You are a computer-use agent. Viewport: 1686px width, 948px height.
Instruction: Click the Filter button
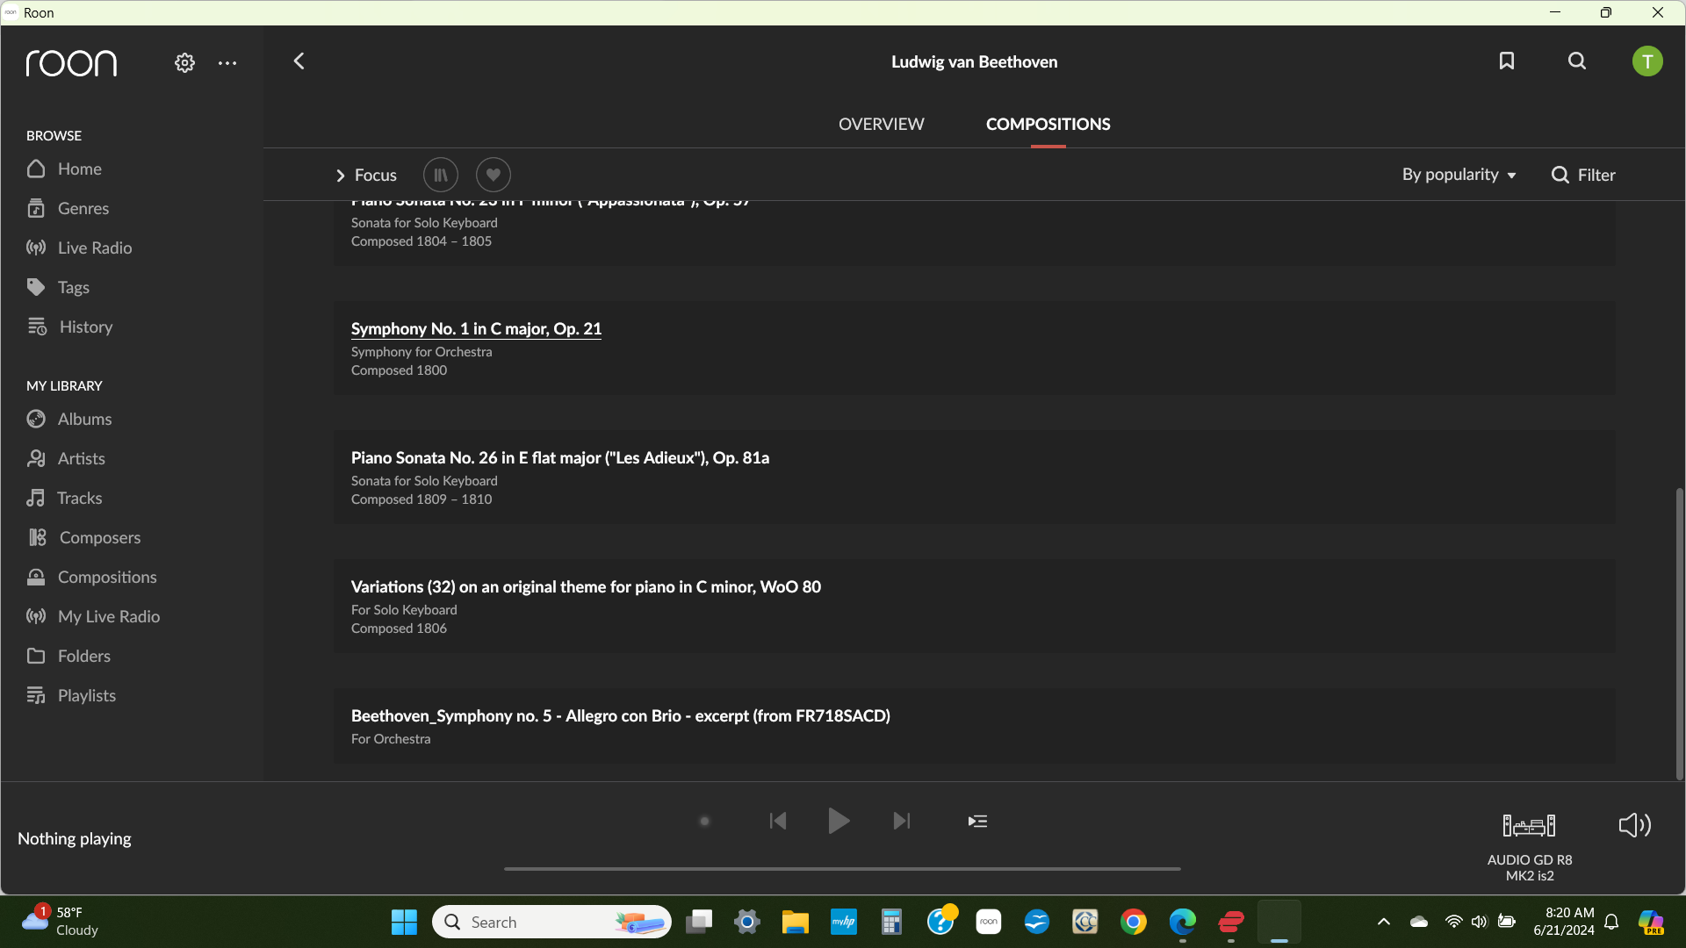[x=1583, y=175]
